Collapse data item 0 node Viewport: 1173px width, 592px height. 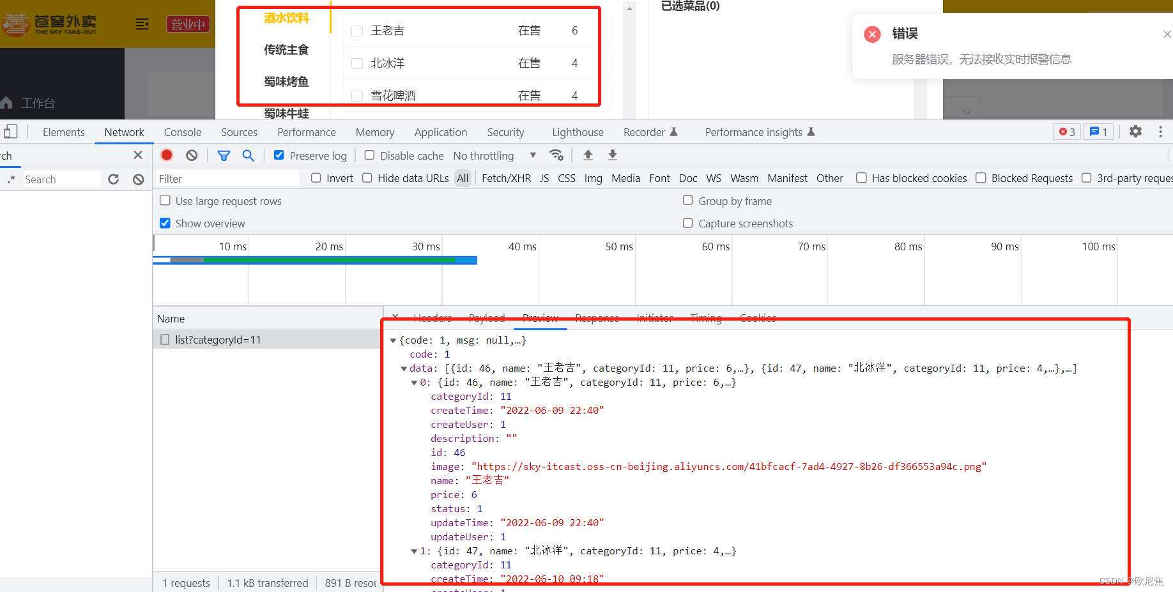click(414, 383)
